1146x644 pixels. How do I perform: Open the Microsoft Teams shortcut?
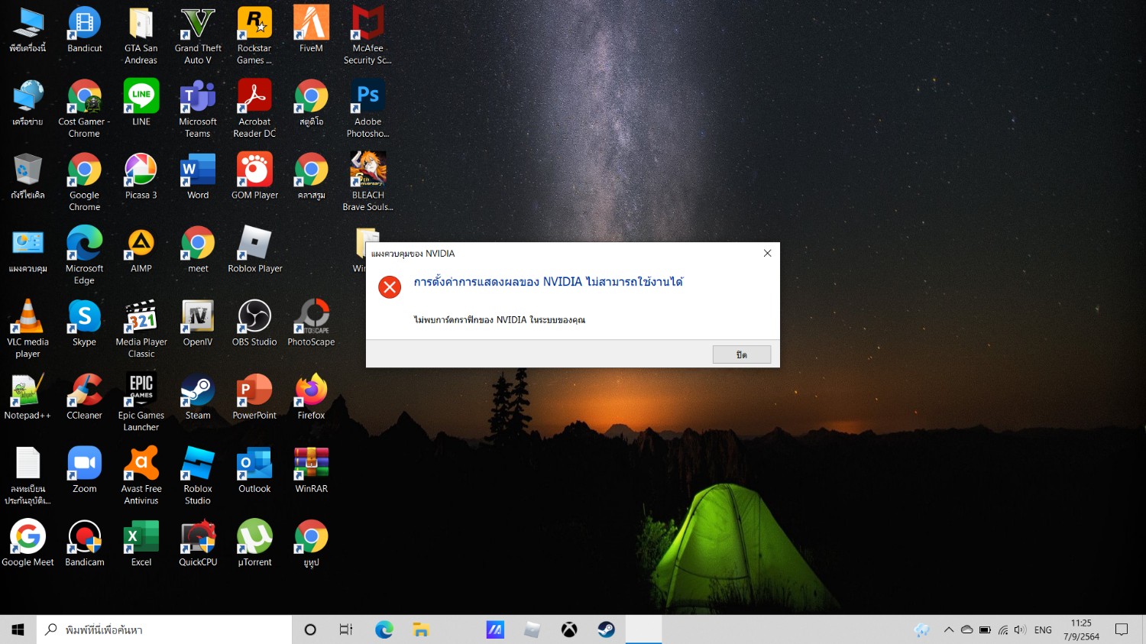click(198, 108)
